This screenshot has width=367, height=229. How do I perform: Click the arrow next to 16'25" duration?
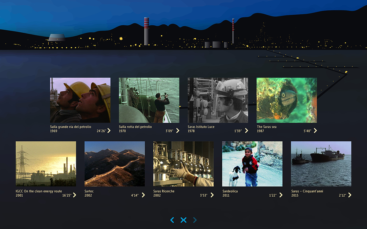(75, 195)
